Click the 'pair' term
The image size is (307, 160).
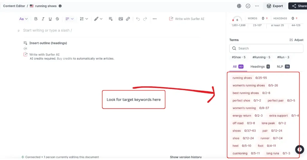pos(265,131)
